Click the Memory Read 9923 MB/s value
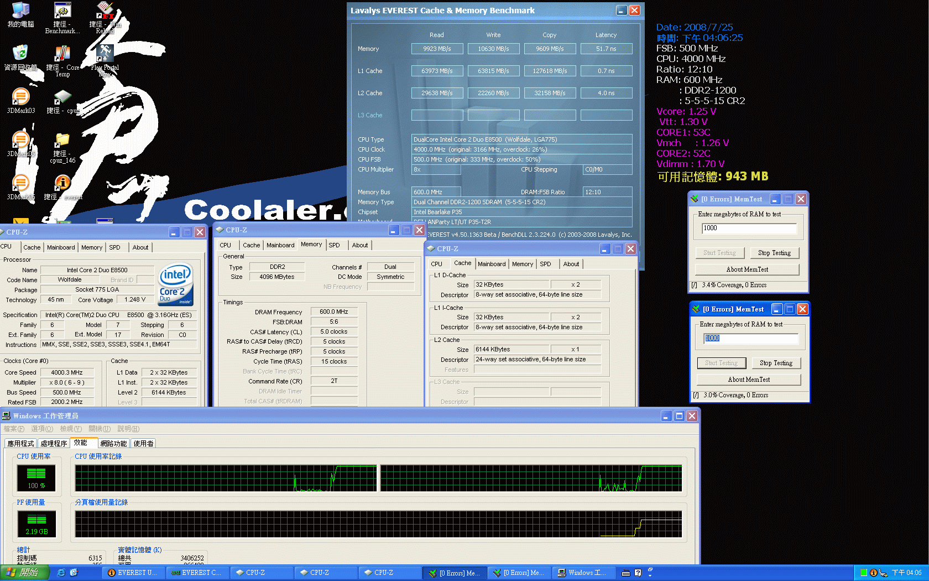 [x=437, y=49]
